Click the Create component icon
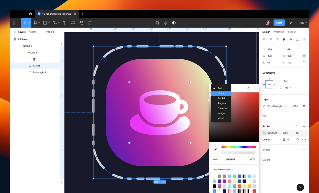Viewport: 319px width, 193px height. coord(166,23)
